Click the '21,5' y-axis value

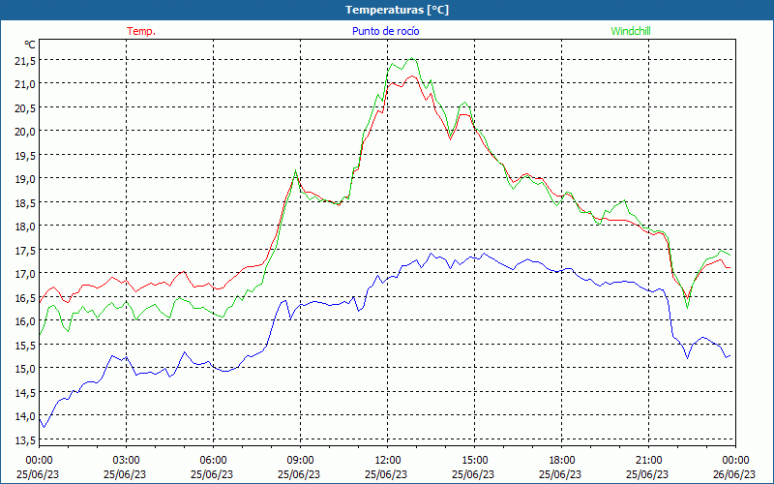tap(26, 60)
